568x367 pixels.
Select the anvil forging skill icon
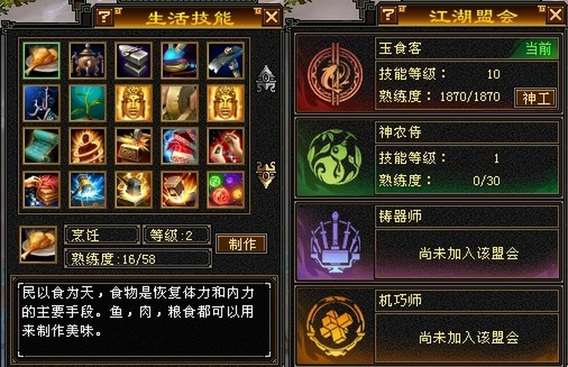click(133, 61)
